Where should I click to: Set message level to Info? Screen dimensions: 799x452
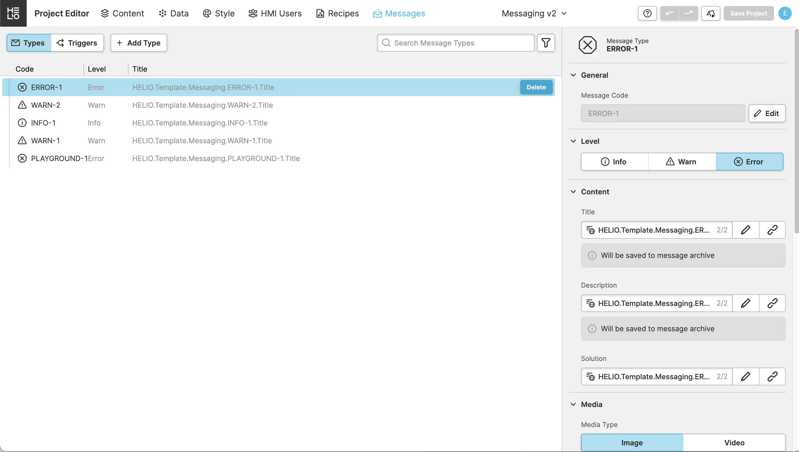[x=614, y=162]
